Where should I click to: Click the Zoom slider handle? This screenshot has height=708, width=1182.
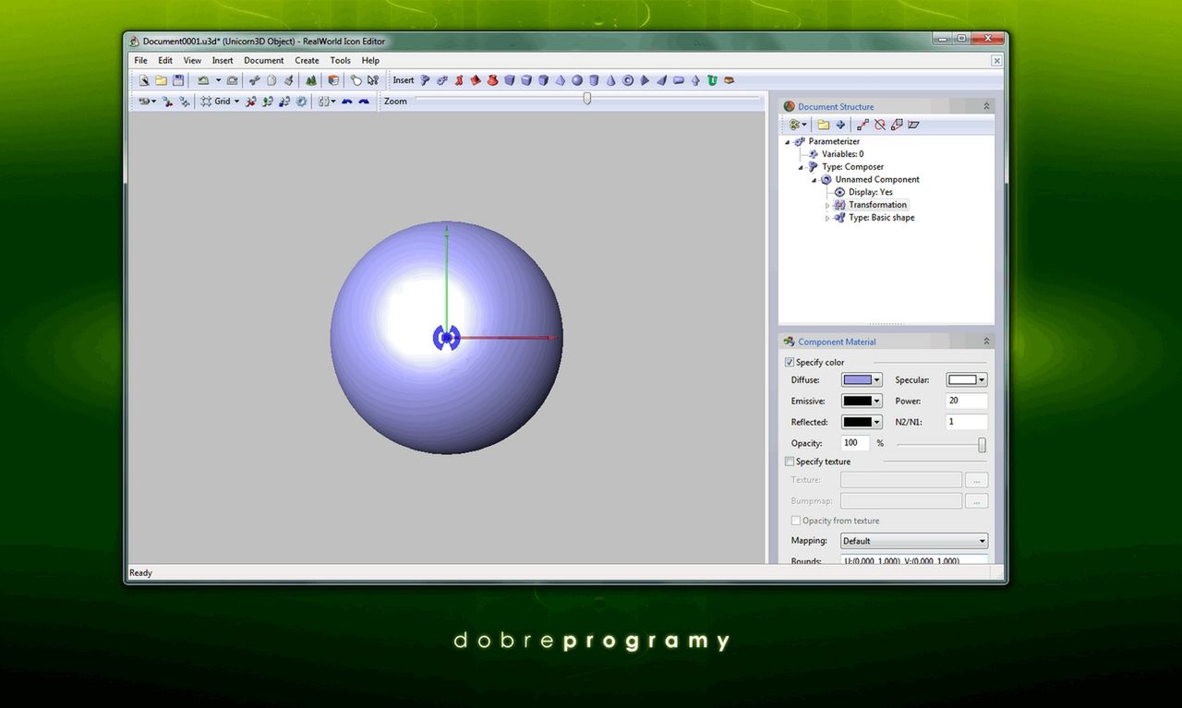pyautogui.click(x=586, y=99)
